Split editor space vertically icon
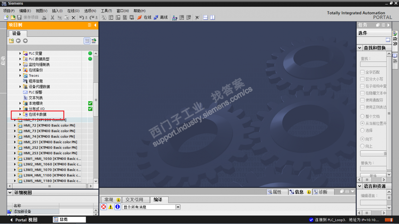This screenshot has width=399, height=224. coord(213,17)
